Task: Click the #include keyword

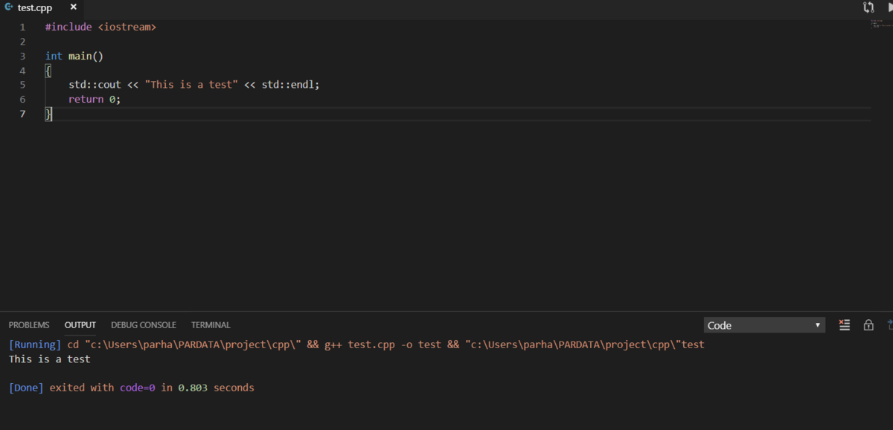Action: 68,27
